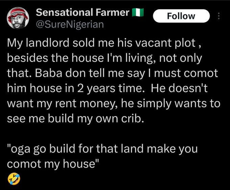Click the red cap in the avatar photo

pyautogui.click(x=18, y=13)
